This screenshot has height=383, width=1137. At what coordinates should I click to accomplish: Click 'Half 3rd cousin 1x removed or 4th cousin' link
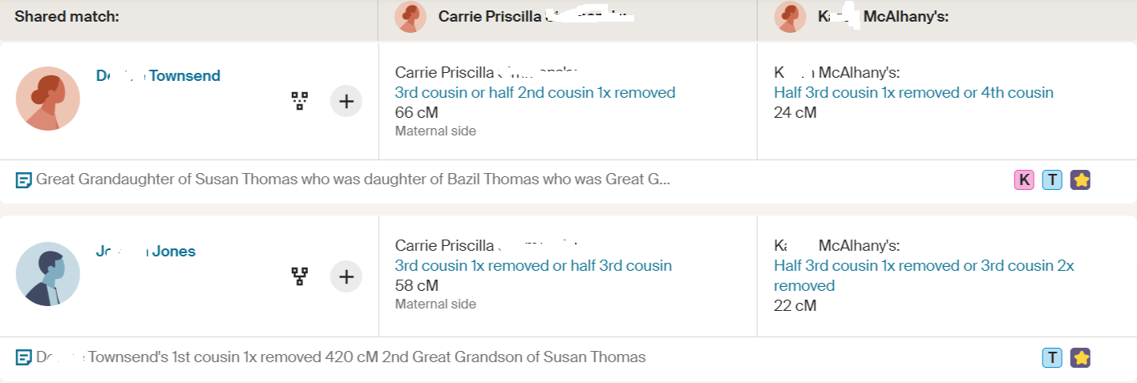913,93
